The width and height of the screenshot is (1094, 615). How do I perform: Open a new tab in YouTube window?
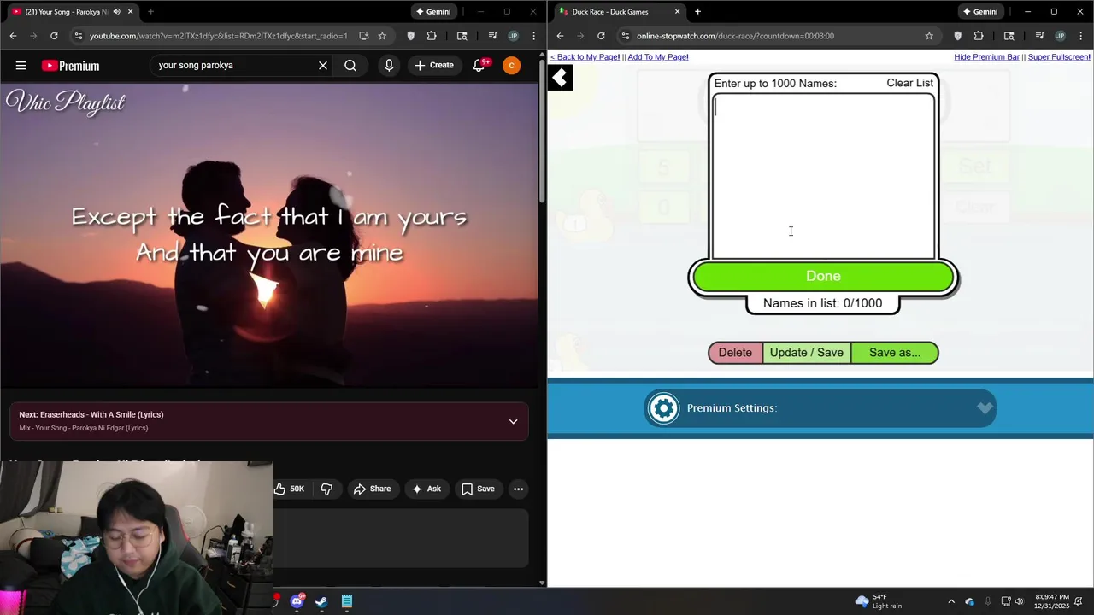pyautogui.click(x=150, y=12)
